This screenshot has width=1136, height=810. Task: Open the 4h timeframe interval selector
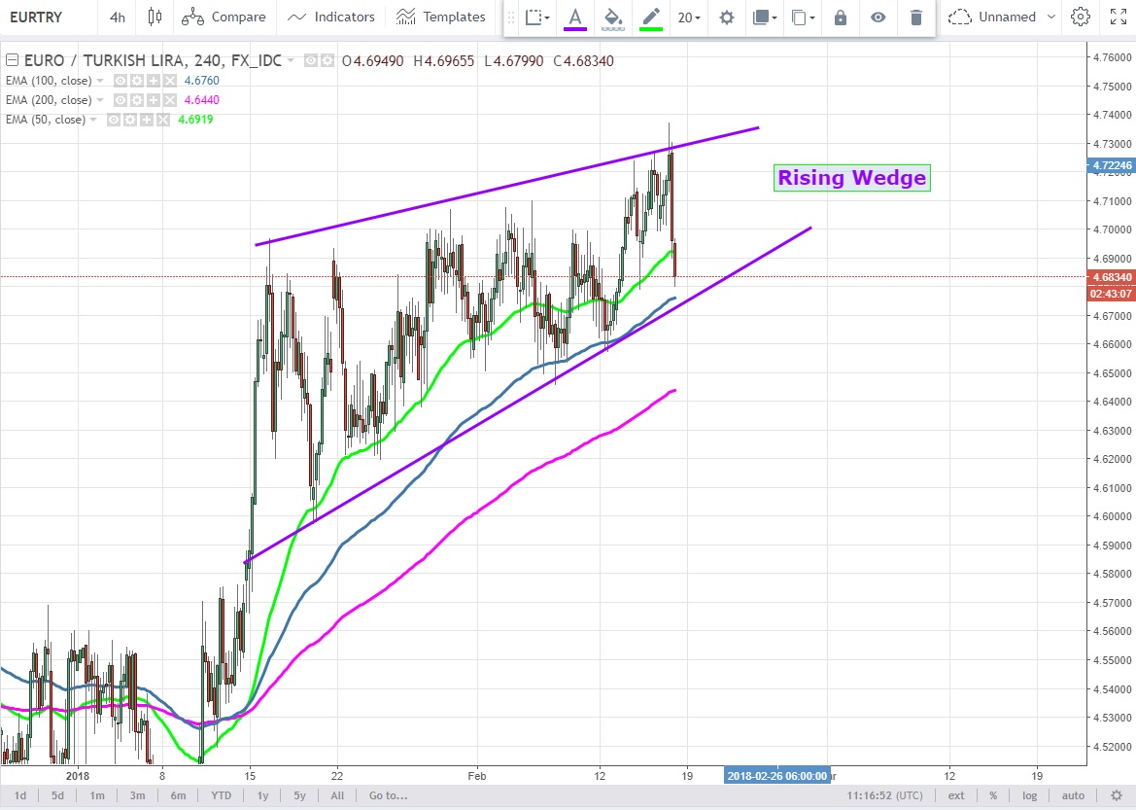click(x=118, y=17)
